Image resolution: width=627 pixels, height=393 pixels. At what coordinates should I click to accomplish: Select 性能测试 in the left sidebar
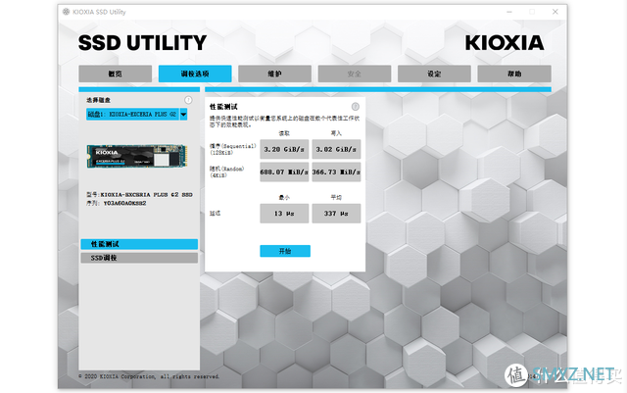click(x=139, y=244)
